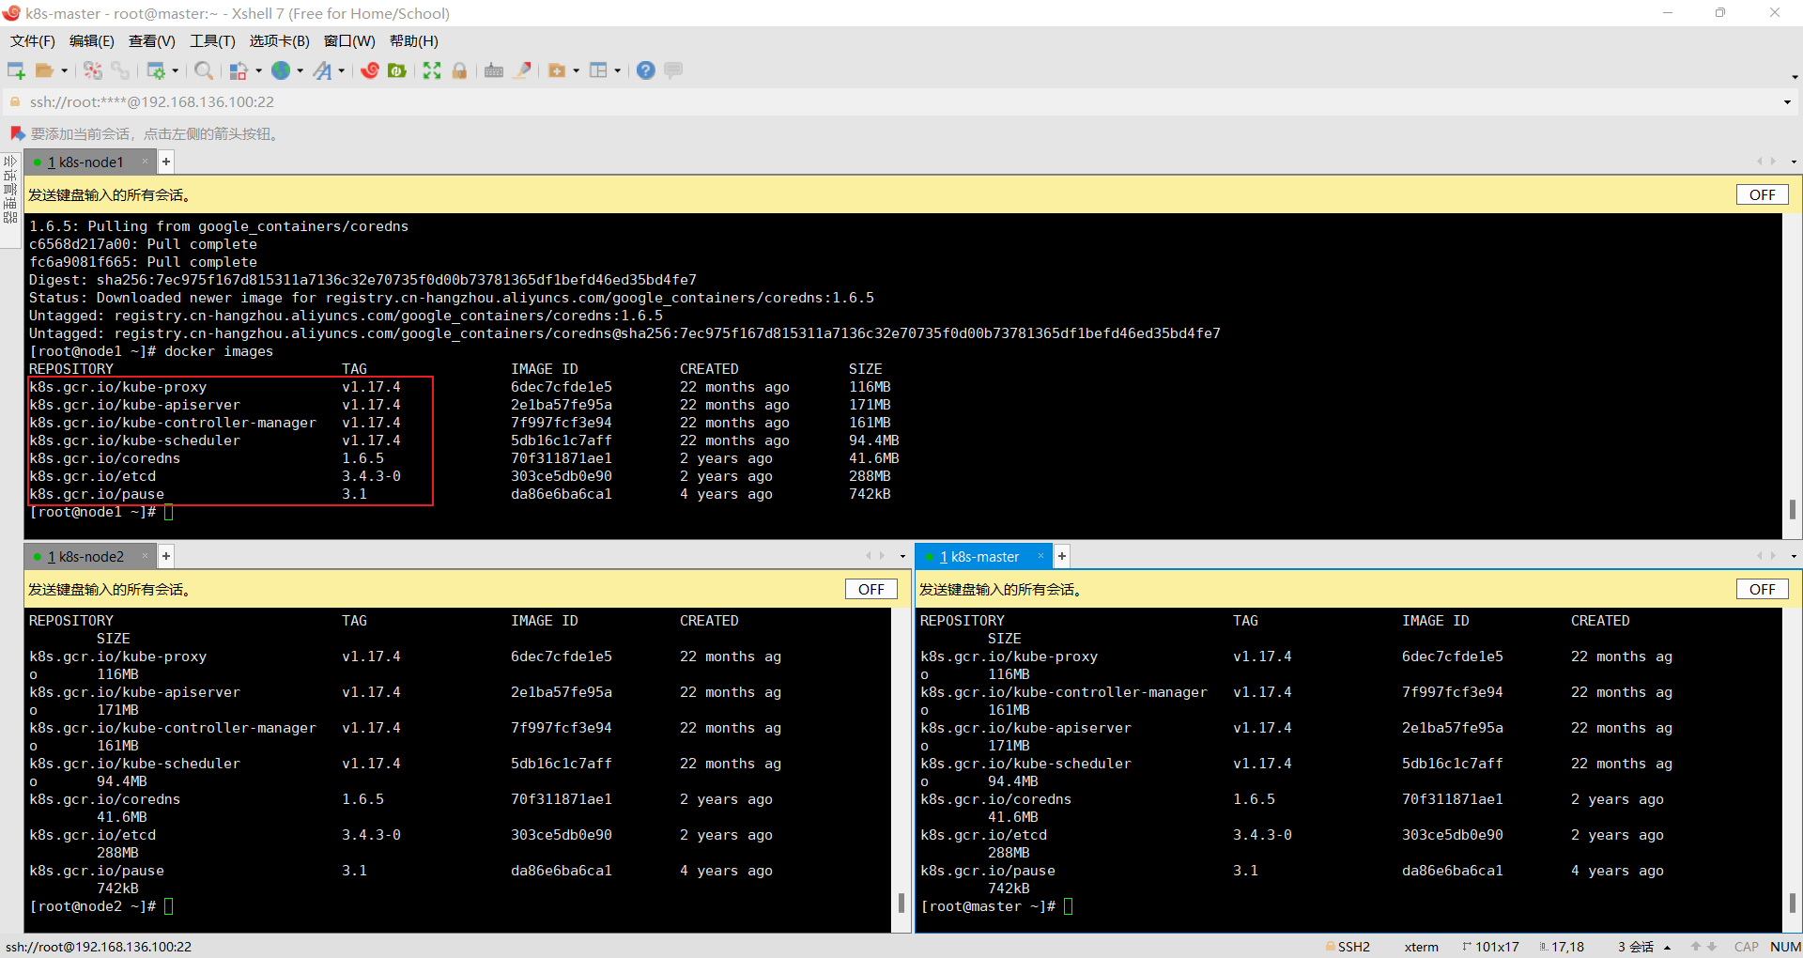Open Help via blue question mark icon
The image size is (1803, 958).
point(646,70)
